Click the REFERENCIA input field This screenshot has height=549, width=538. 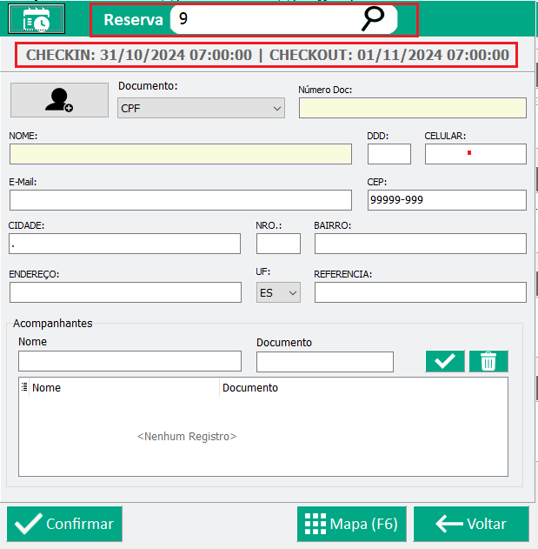tap(421, 292)
